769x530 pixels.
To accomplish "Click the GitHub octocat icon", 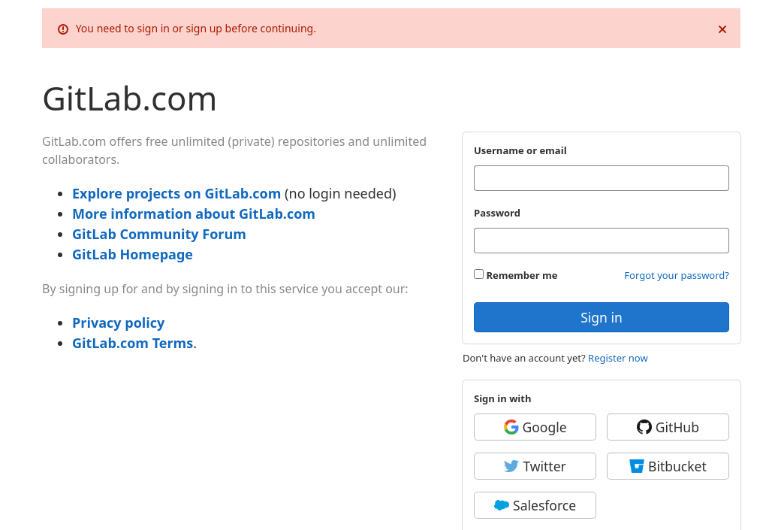I will coord(644,427).
